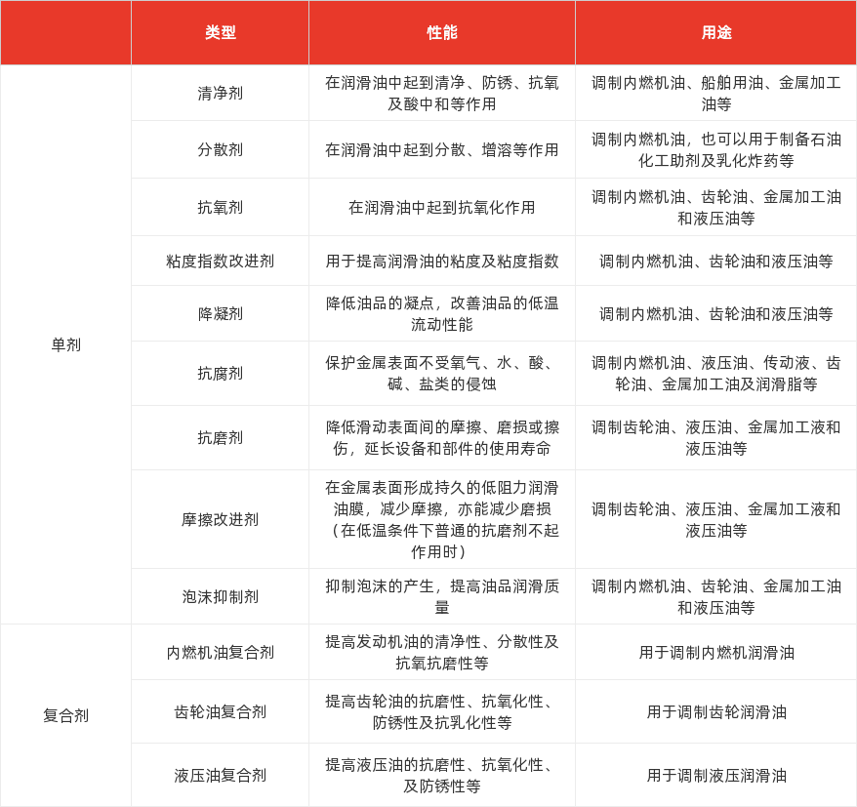This screenshot has width=857, height=807.
Task: Click the 粘度指数改进剂 type cell
Action: pyautogui.click(x=221, y=262)
